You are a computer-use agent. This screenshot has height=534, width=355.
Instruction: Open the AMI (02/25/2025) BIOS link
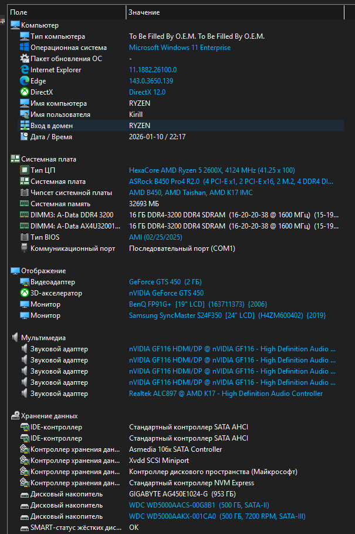click(155, 237)
